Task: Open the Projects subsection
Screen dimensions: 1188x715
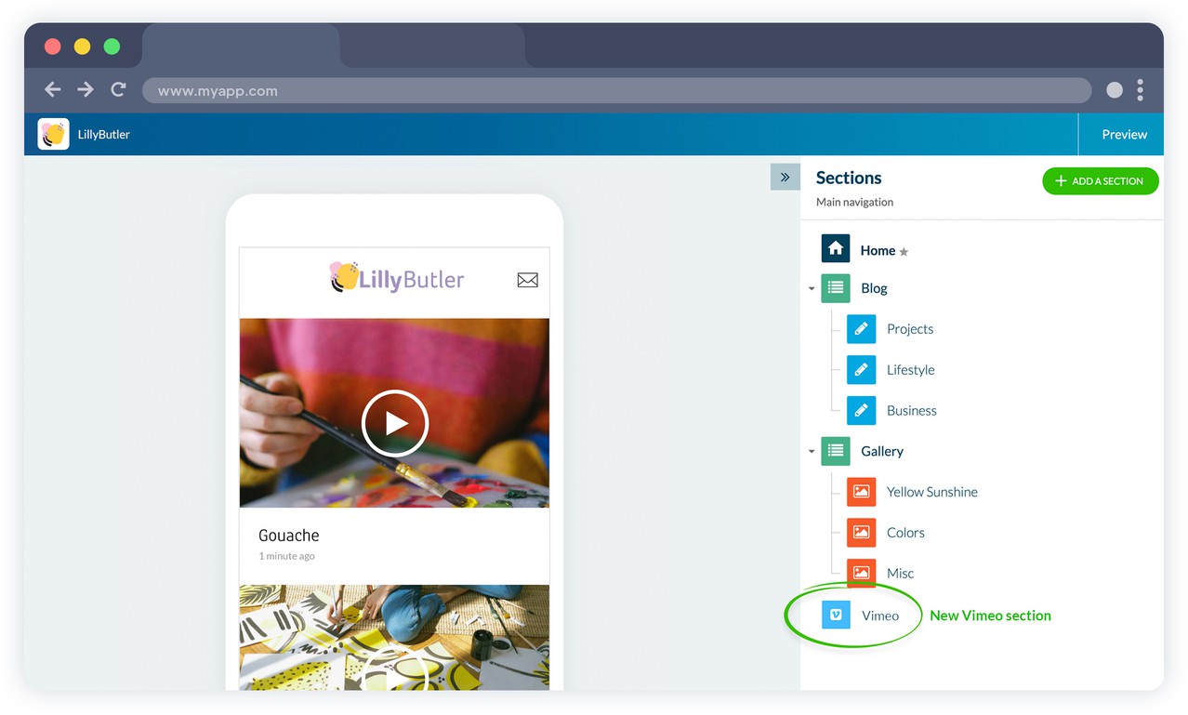Action: 910,329
